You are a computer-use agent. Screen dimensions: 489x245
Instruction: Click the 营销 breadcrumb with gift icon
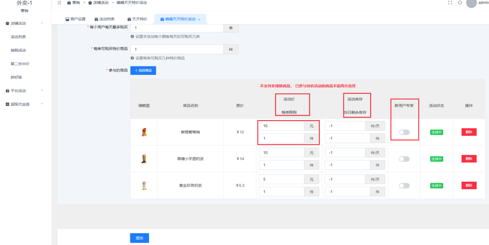pyautogui.click(x=73, y=3)
